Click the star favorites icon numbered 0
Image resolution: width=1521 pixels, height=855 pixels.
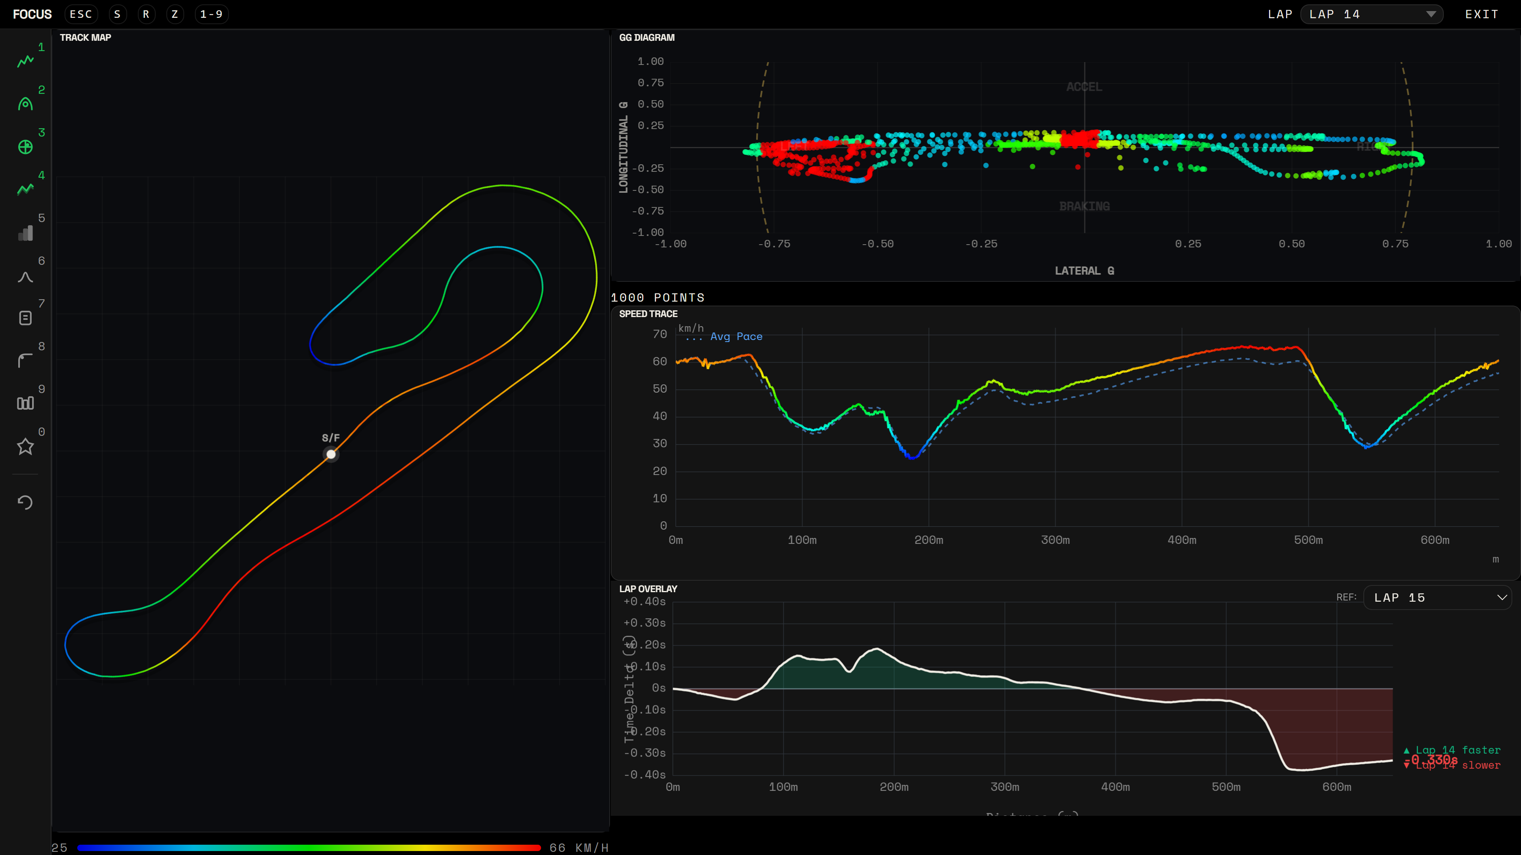[25, 446]
